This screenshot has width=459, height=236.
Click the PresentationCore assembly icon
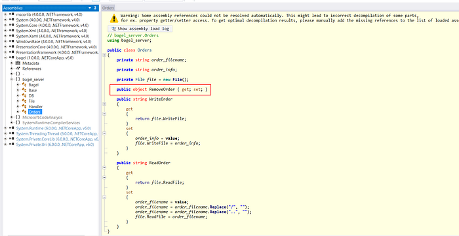(12, 46)
